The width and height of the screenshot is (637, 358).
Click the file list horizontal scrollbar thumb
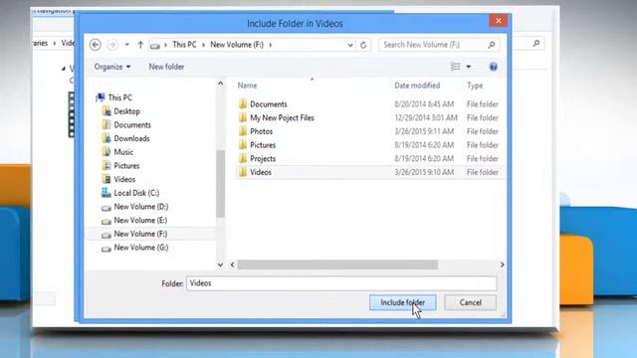point(337,265)
